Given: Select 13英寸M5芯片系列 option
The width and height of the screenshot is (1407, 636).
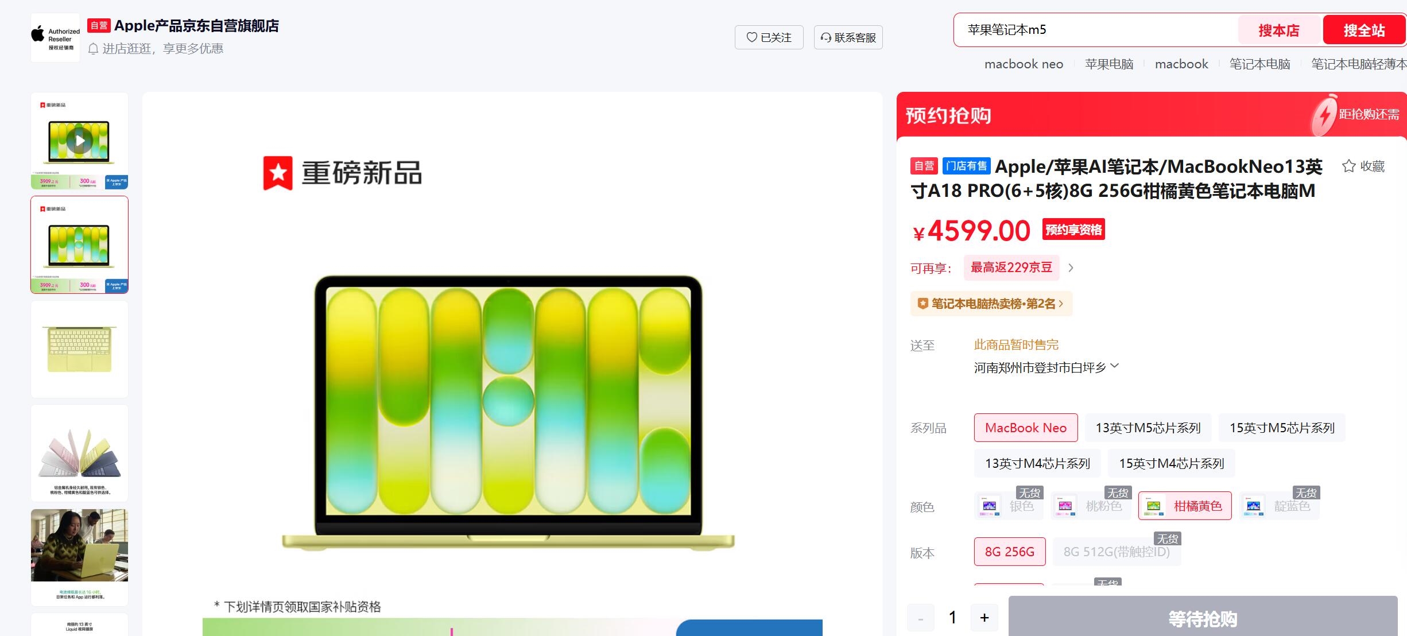Looking at the screenshot, I should click(1148, 428).
